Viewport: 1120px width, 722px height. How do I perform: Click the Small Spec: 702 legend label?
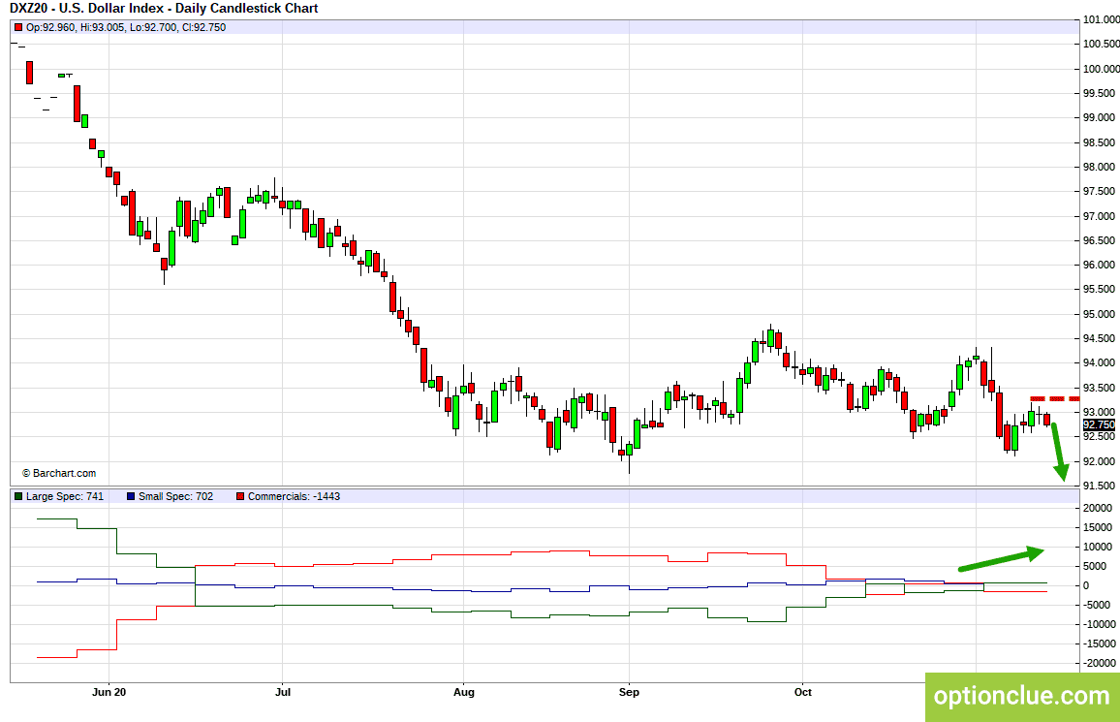tap(175, 496)
